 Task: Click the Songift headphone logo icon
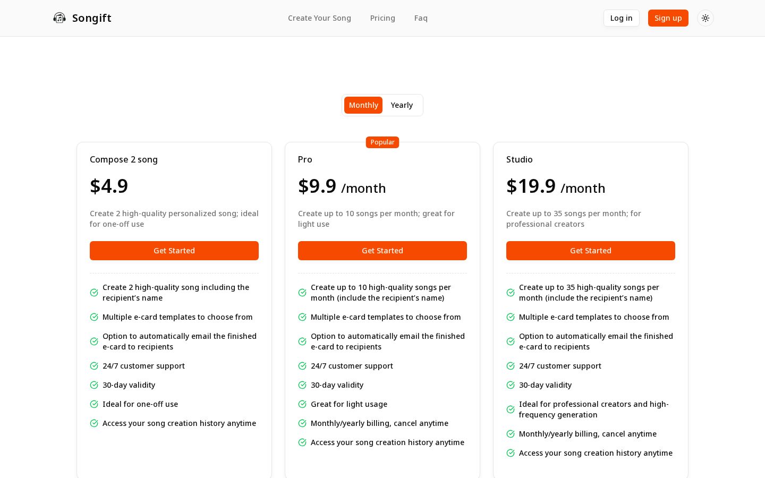[59, 18]
